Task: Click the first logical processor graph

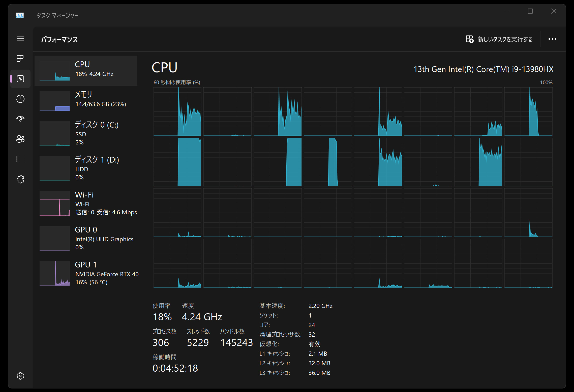Action: (x=177, y=111)
